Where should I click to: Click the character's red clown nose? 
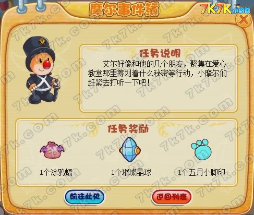click(x=47, y=64)
